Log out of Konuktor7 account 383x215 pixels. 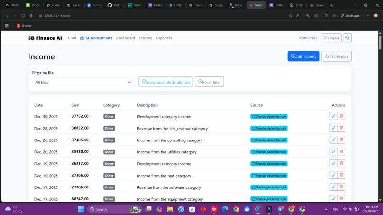[332, 38]
